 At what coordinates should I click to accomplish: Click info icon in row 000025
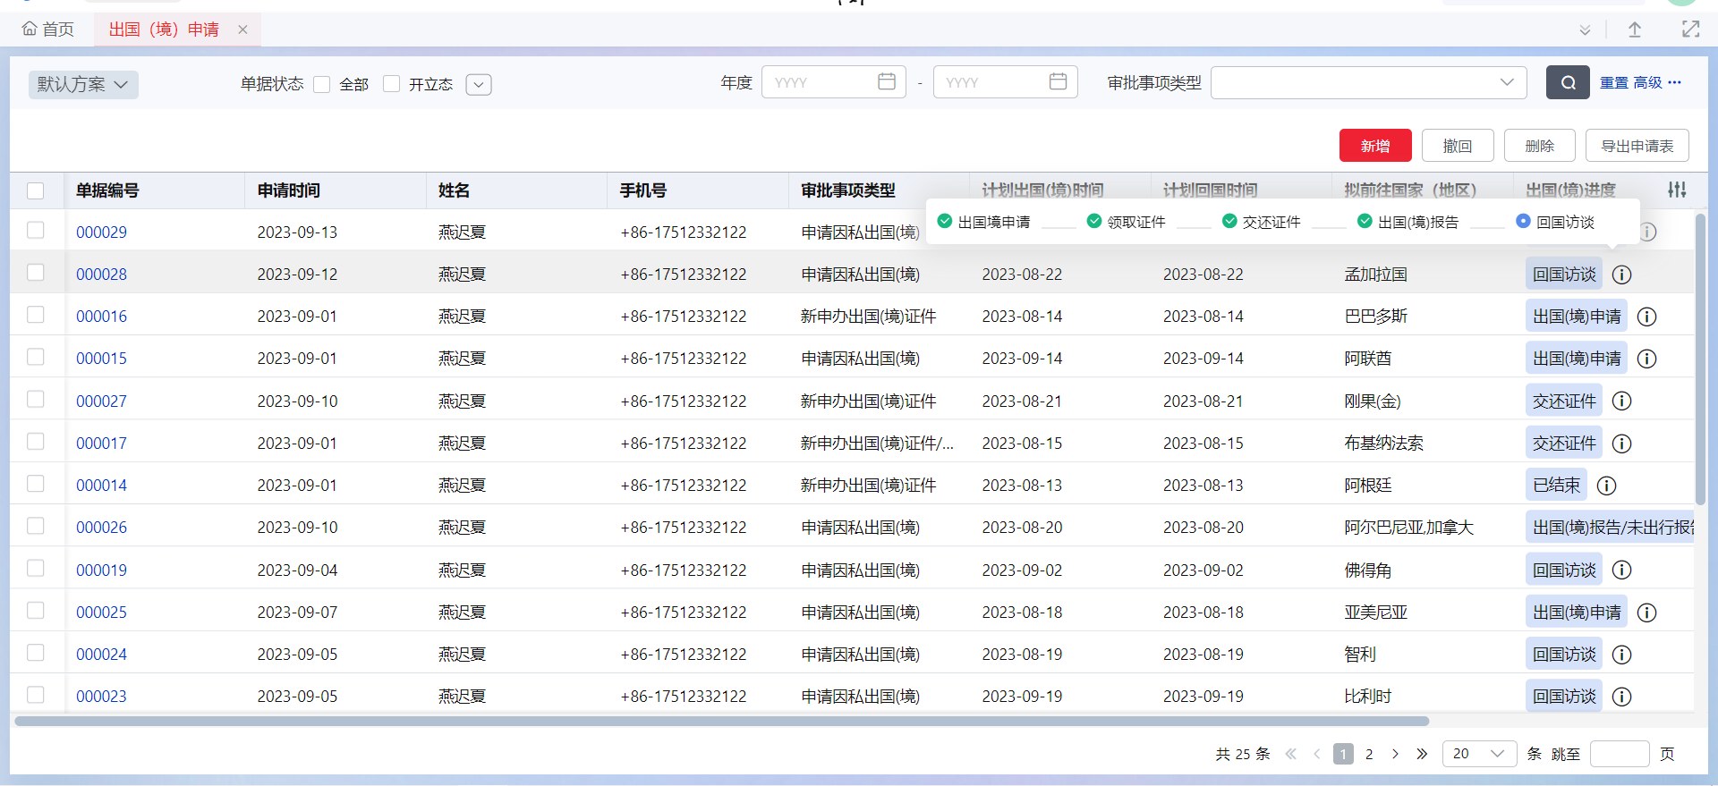[1646, 613]
